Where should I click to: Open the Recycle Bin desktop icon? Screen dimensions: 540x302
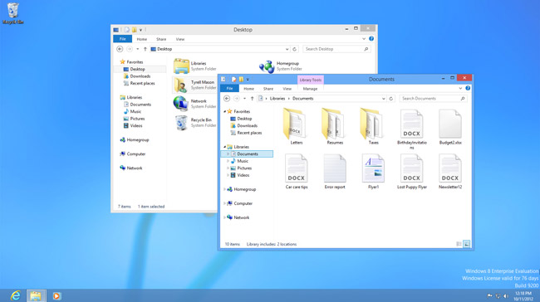point(13,13)
